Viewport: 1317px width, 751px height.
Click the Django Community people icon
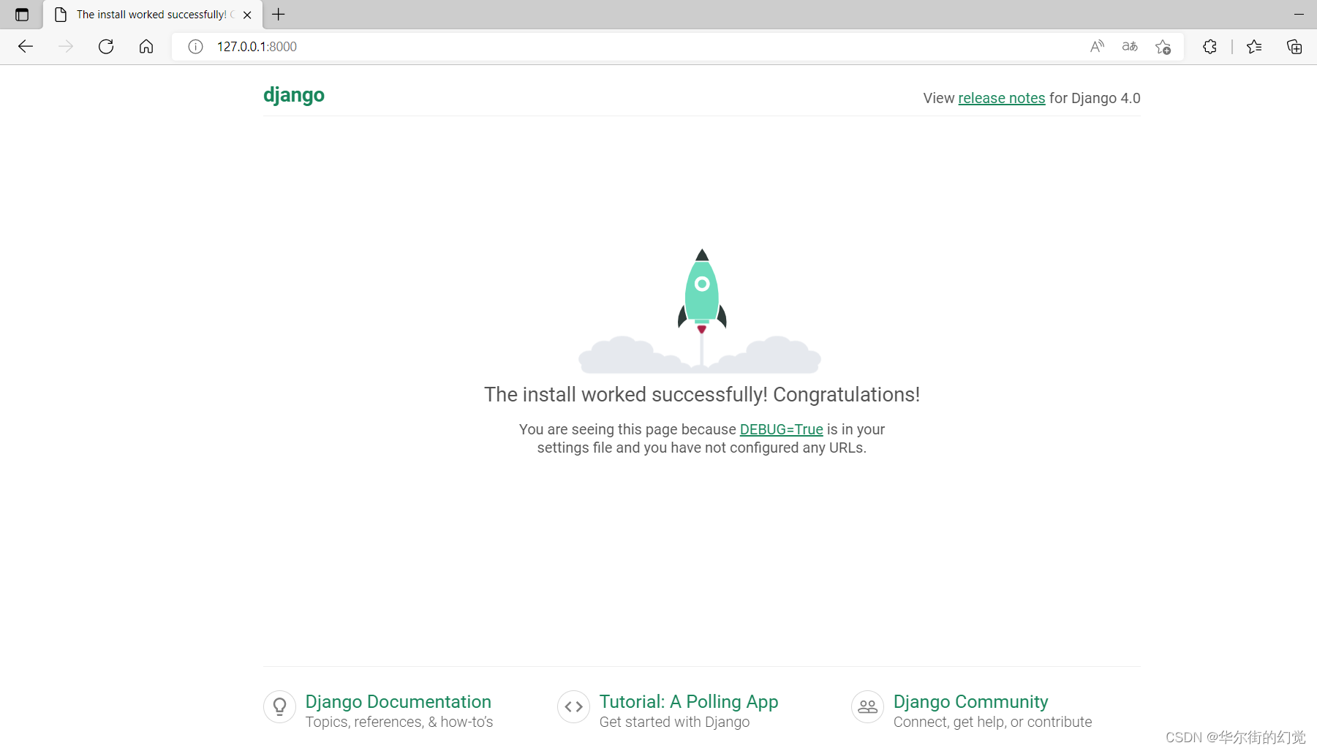pos(867,706)
